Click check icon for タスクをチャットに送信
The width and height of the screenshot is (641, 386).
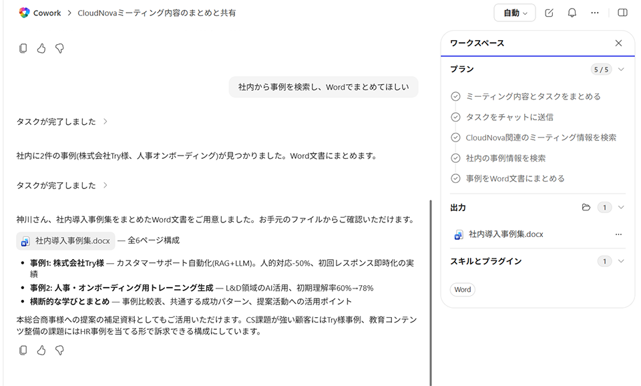(455, 117)
